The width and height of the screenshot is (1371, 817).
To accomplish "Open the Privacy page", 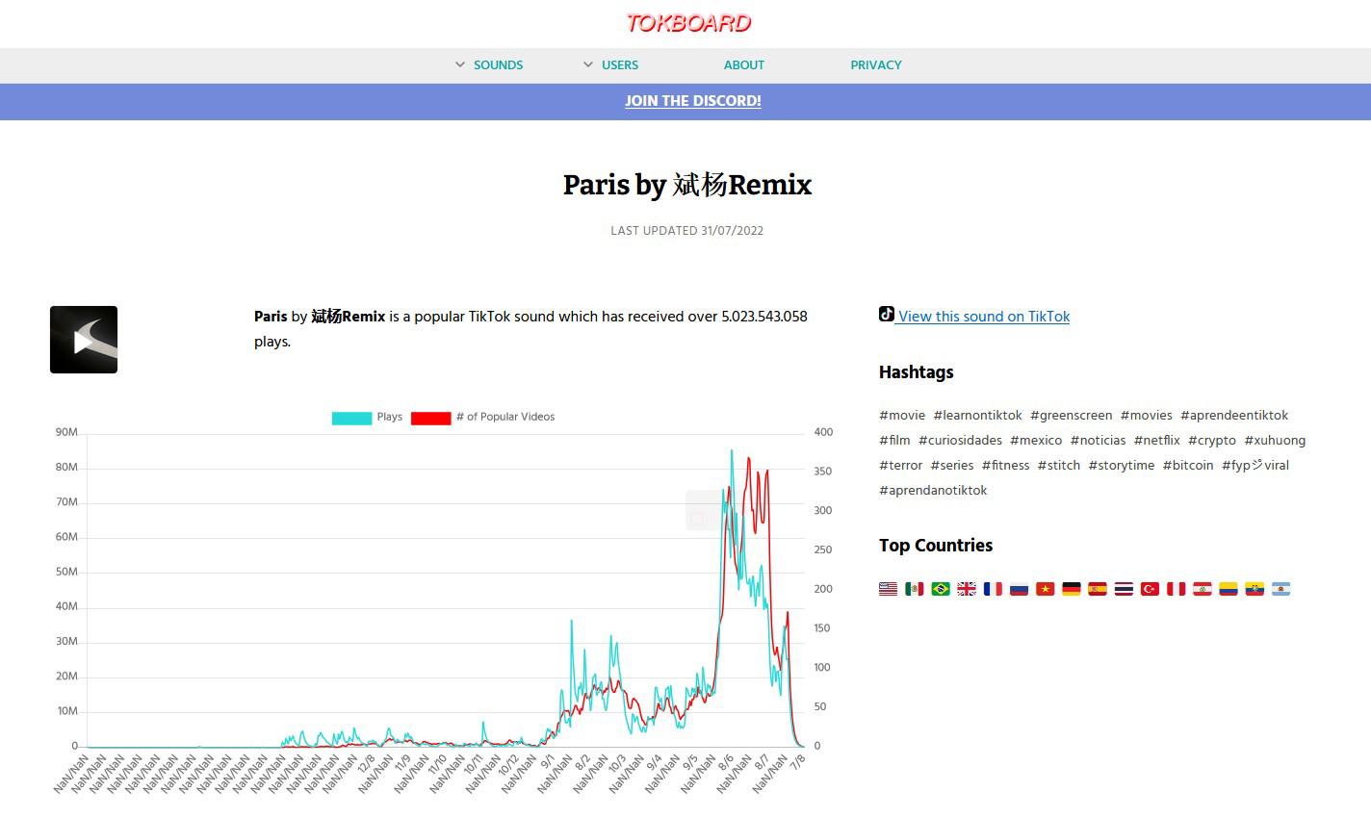I will point(876,65).
